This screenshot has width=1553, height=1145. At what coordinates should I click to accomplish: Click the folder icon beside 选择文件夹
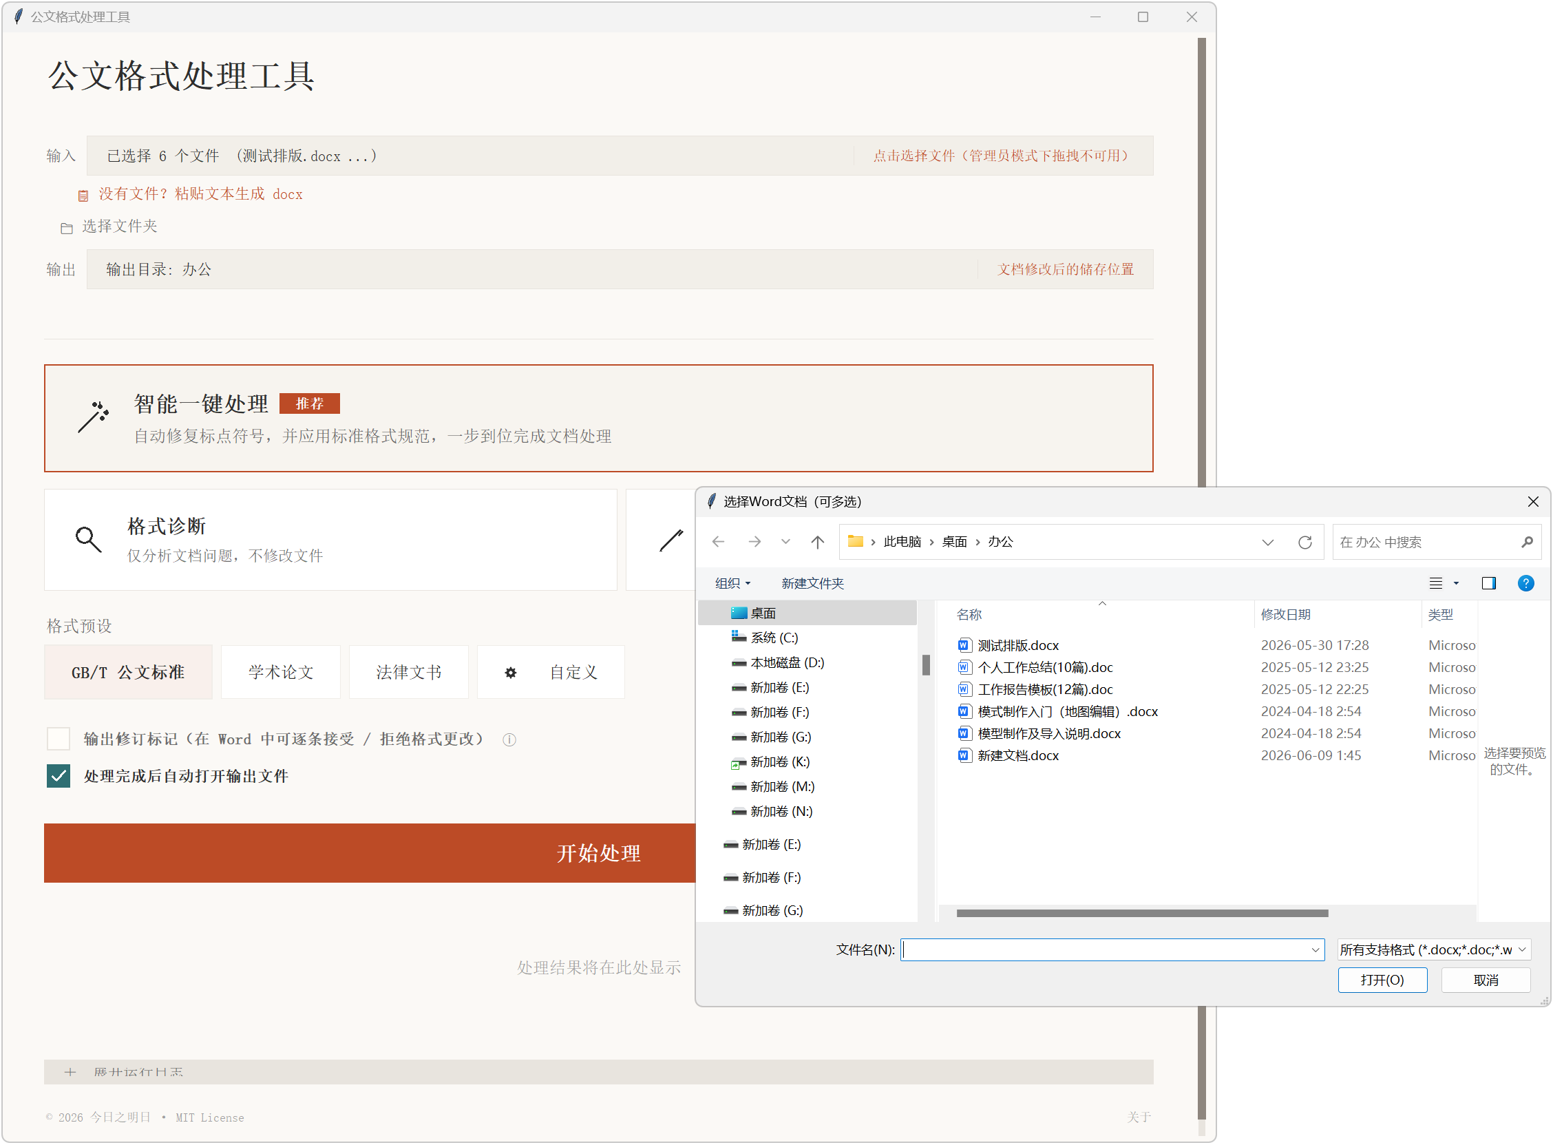67,228
